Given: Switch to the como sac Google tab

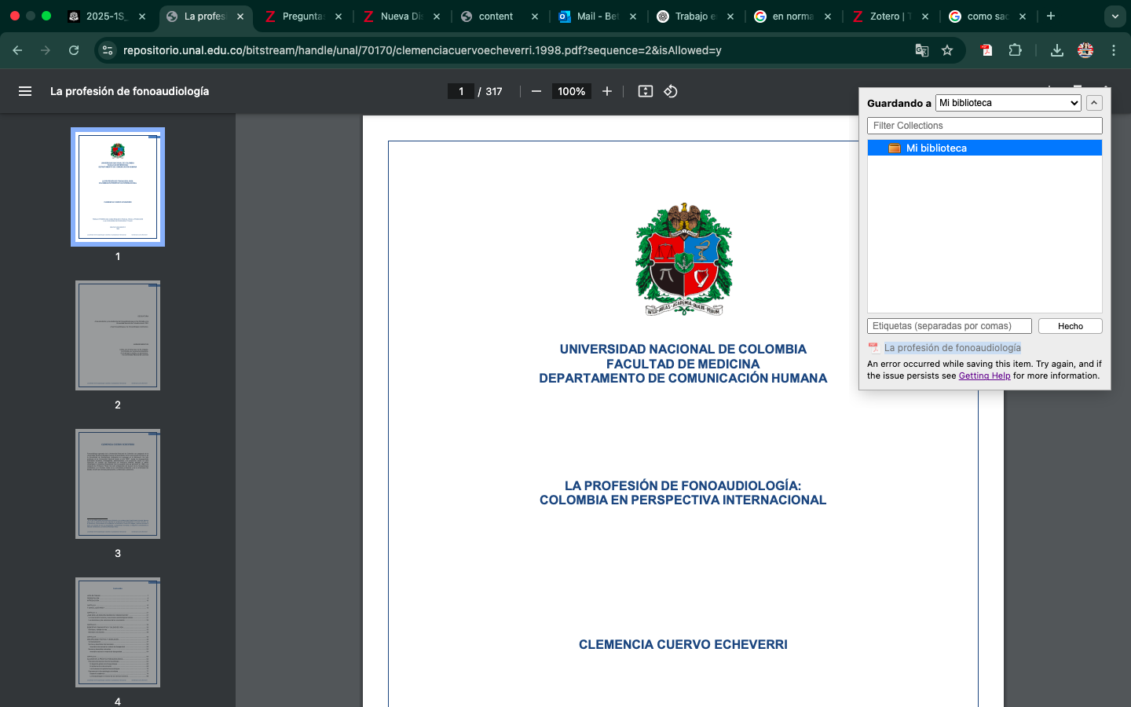Looking at the screenshot, I should tap(986, 16).
